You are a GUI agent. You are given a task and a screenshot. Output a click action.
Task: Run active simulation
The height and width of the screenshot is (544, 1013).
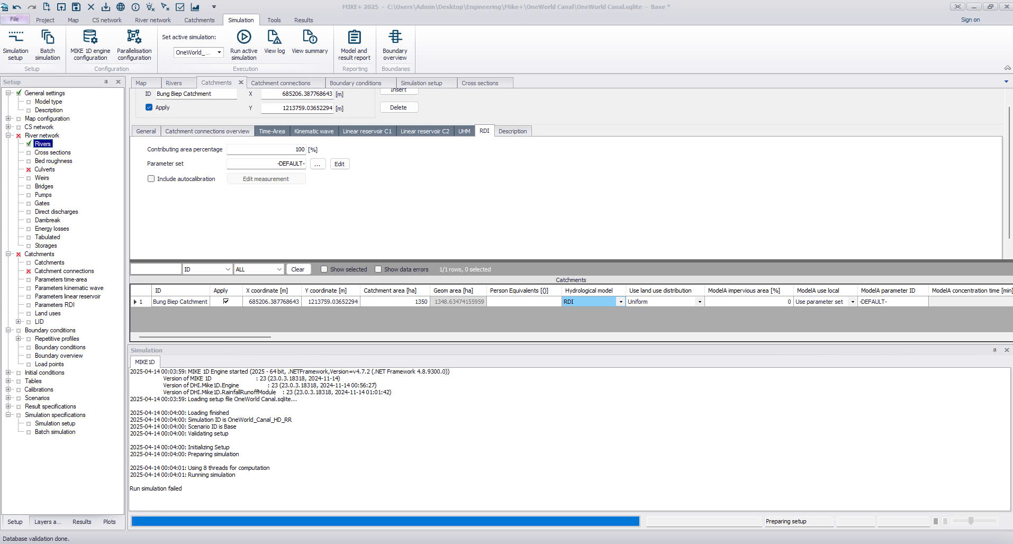tap(243, 45)
